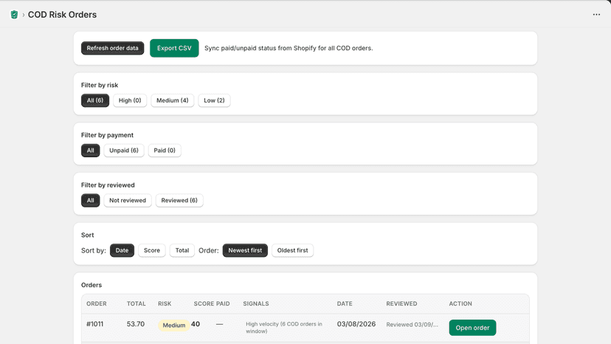Click the ORDER column header
Screen dimensions: 611x344
pyautogui.click(x=96, y=303)
